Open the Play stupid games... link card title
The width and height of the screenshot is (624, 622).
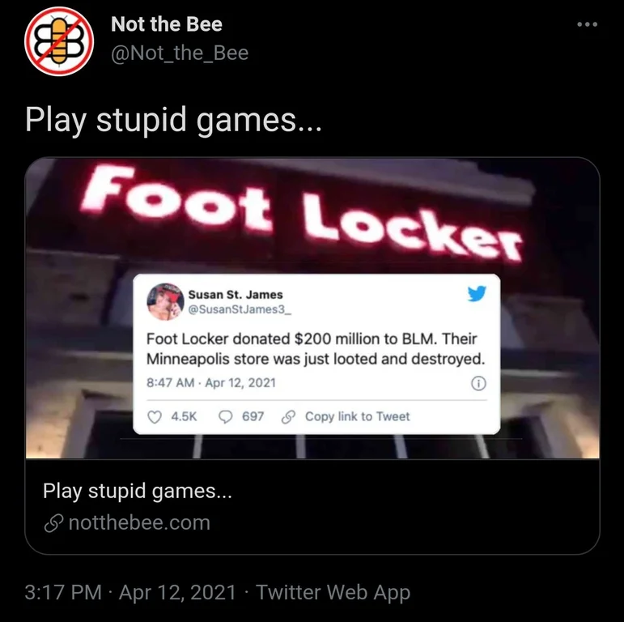pos(137,491)
